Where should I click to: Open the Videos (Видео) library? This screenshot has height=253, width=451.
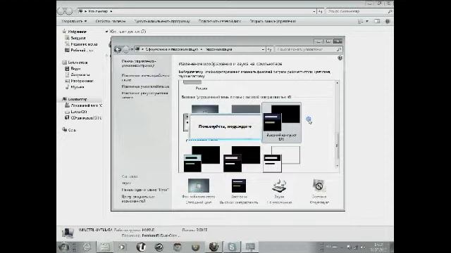point(75,69)
